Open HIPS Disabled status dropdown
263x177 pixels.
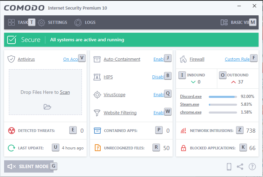[x=158, y=77]
